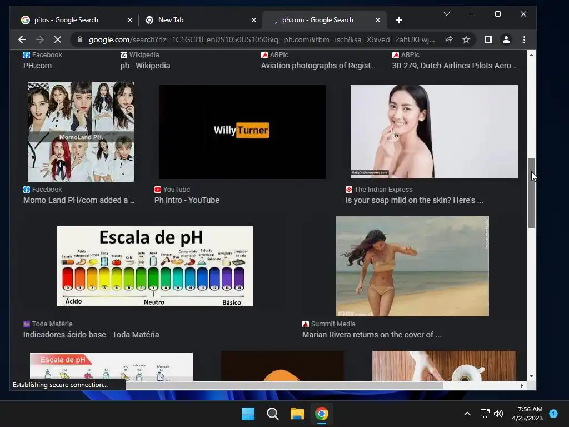Screen dimensions: 569x427
Task: Expand the tab search dropdown
Action: (447, 14)
